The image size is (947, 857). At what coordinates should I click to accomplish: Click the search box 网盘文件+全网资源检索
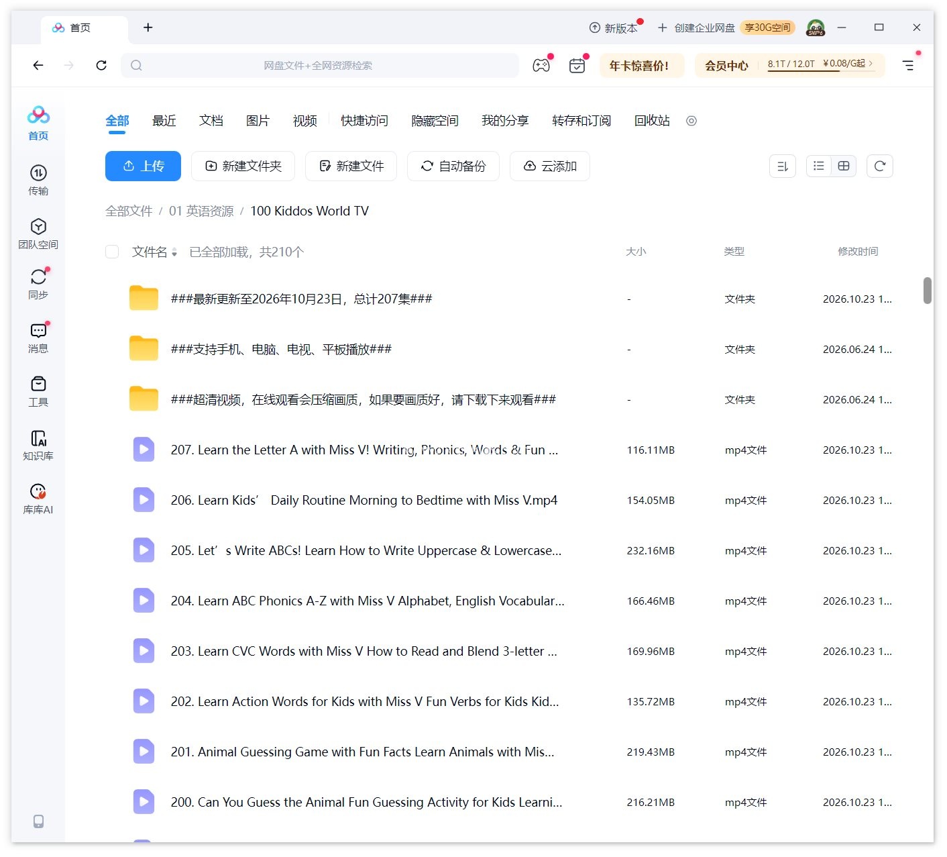(319, 65)
